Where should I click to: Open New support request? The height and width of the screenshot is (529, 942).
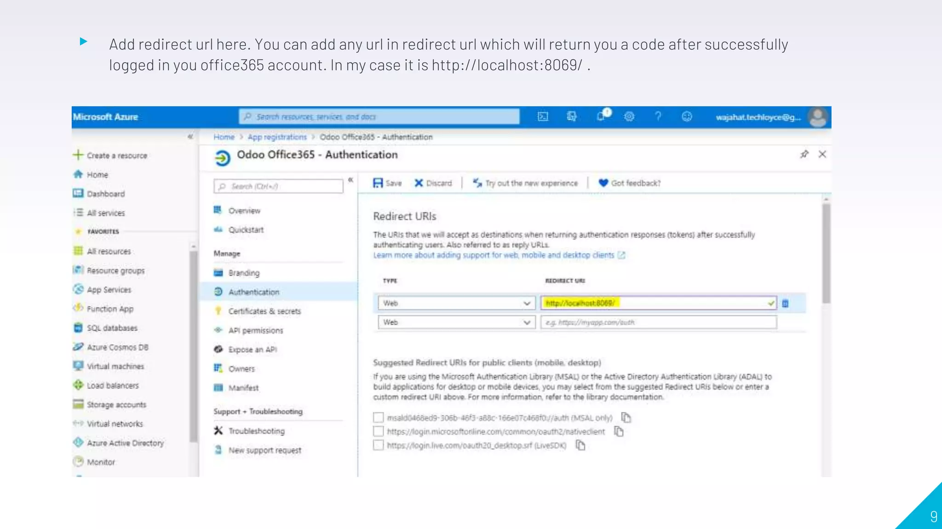click(x=264, y=450)
